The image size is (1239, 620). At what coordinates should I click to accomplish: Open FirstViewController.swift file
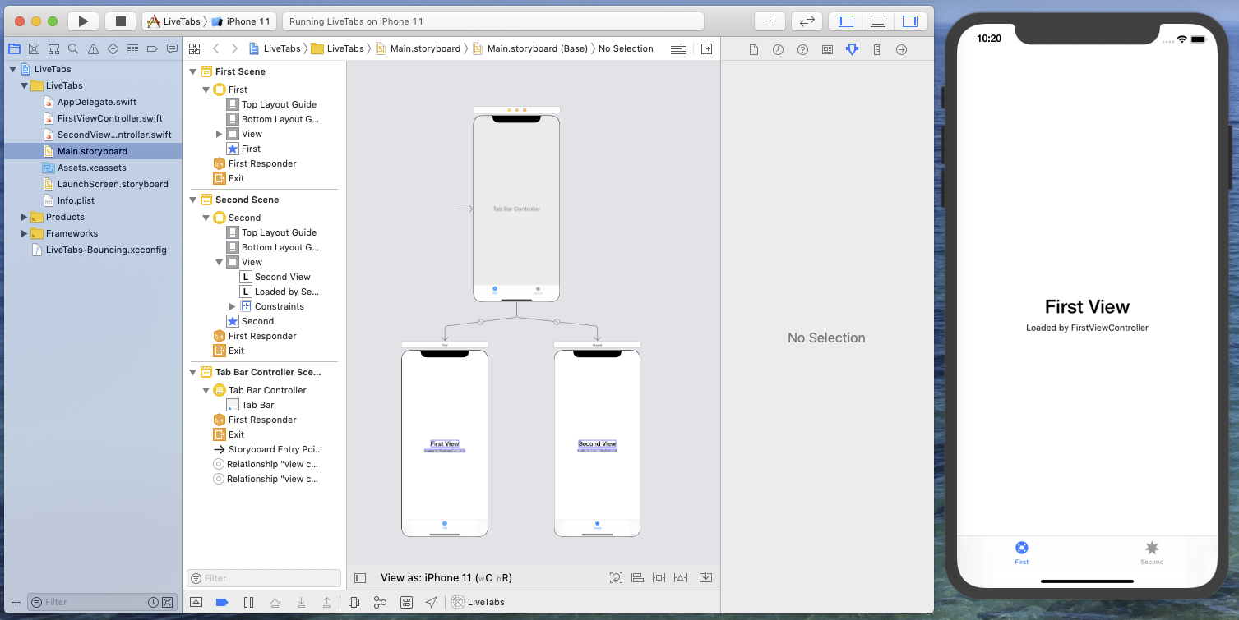110,118
